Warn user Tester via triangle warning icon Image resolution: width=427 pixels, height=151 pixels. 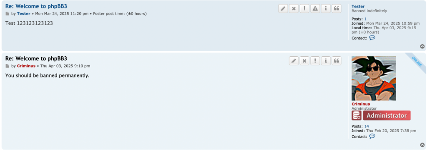(315, 8)
